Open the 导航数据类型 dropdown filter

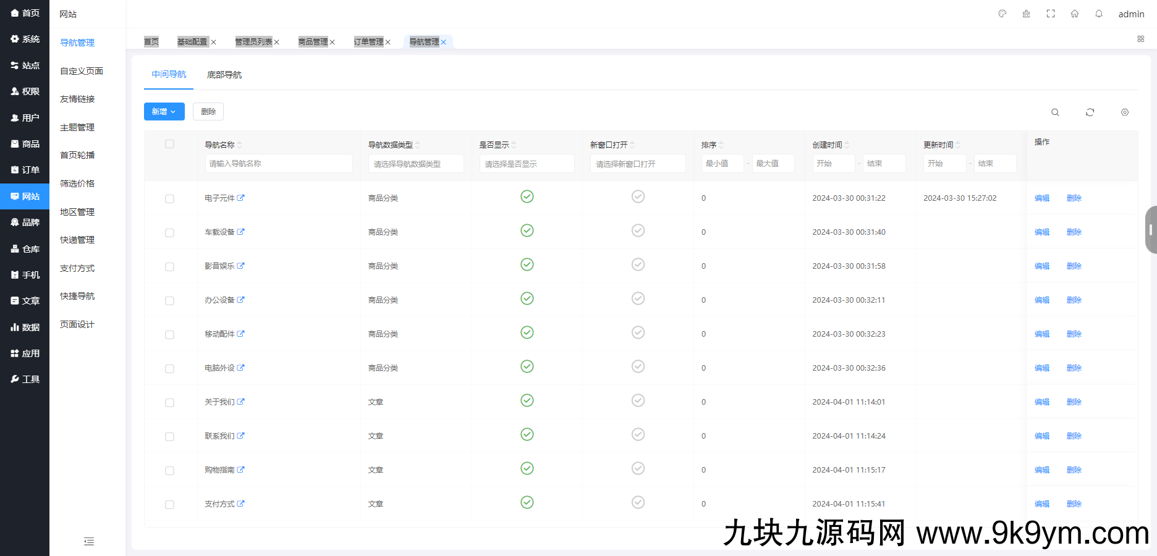(x=416, y=163)
